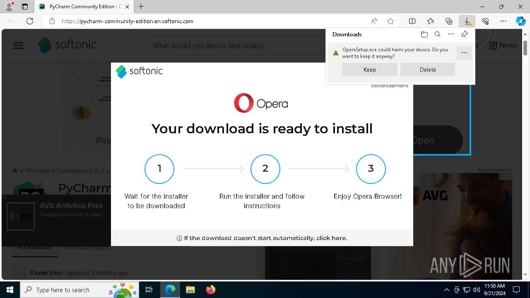Click the taskbar search box

click(x=80, y=290)
